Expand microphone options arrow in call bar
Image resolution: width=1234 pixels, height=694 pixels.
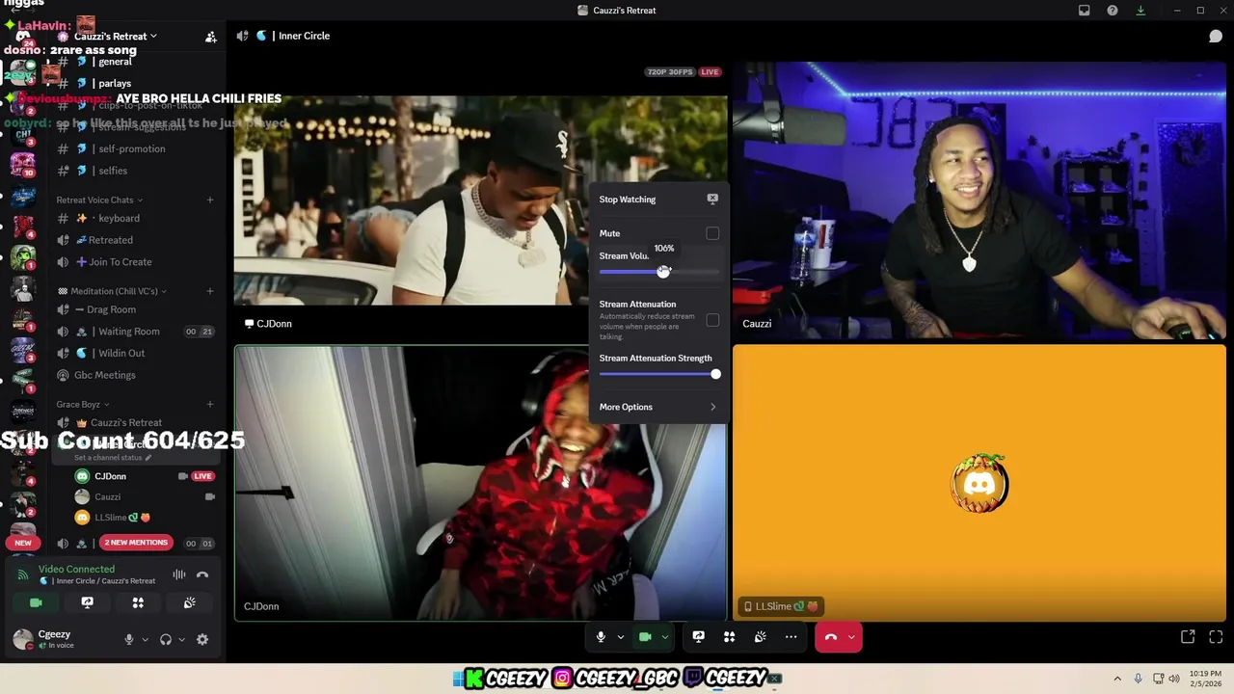(620, 637)
